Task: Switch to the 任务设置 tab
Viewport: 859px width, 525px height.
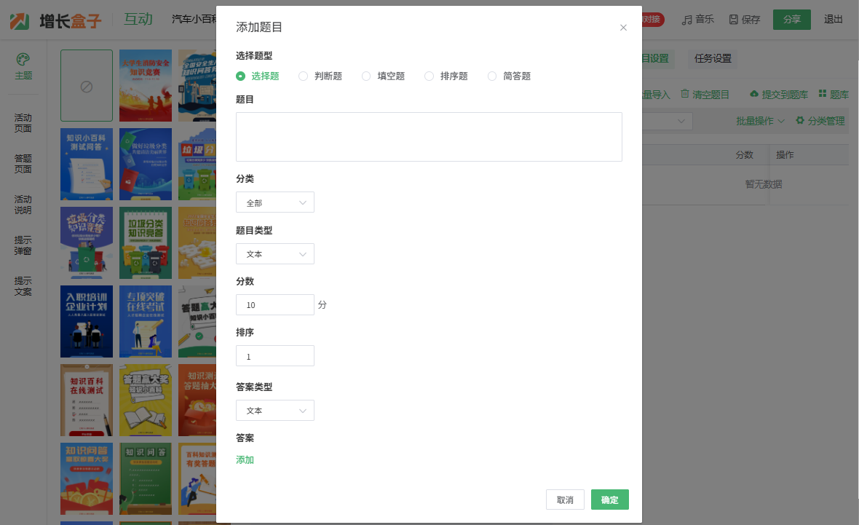Action: 713,58
